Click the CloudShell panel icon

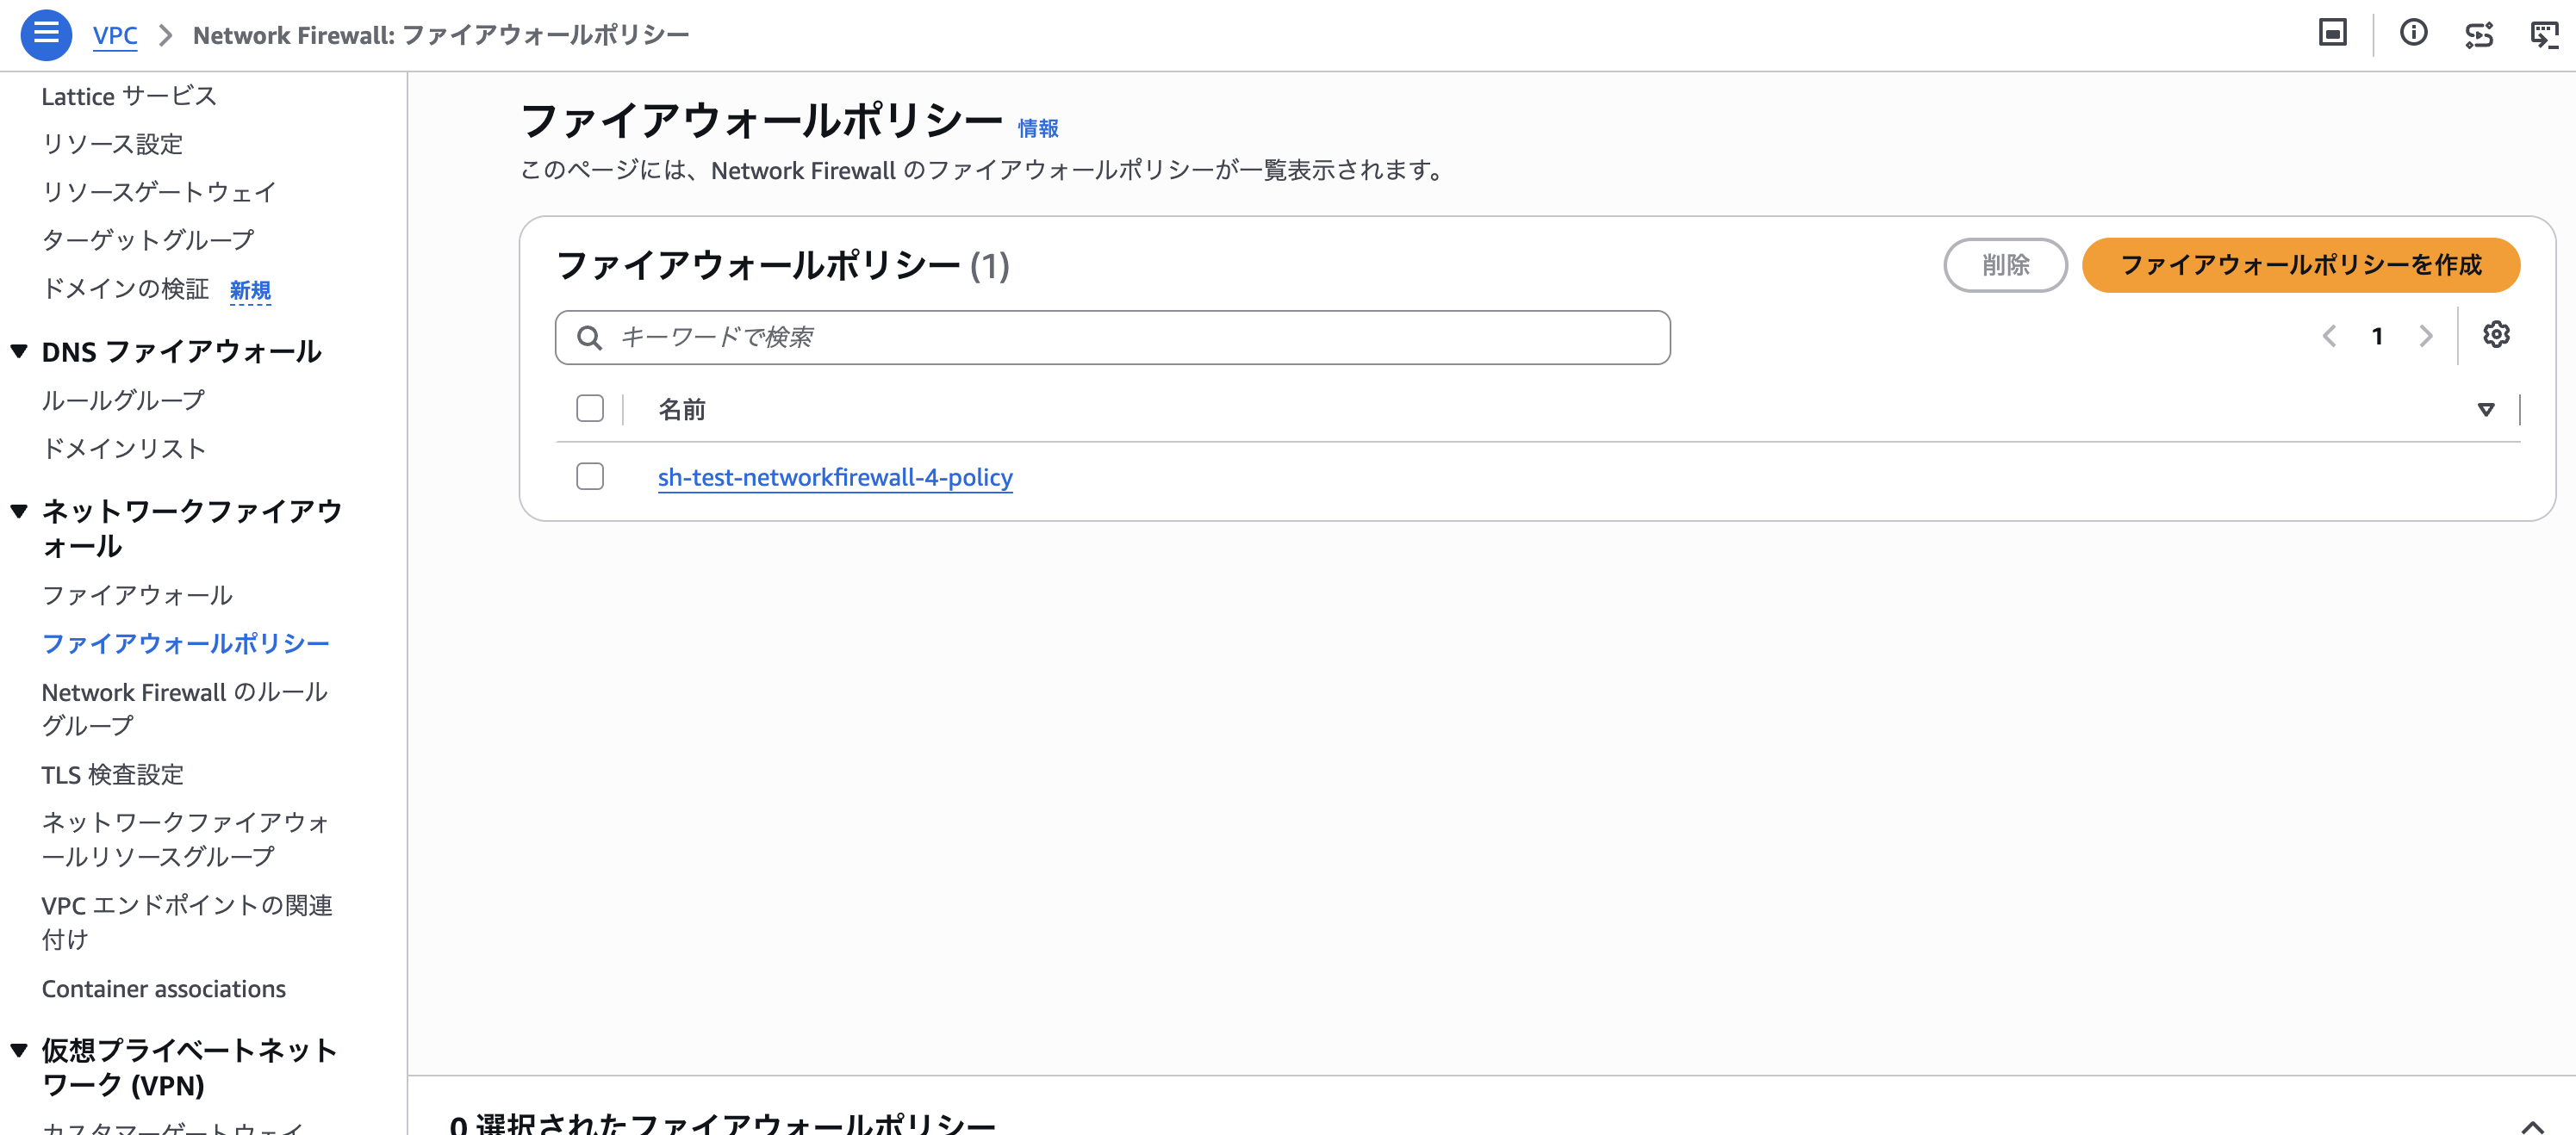pos(2332,34)
